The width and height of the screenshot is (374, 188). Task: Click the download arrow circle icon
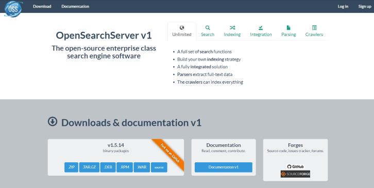53,121
